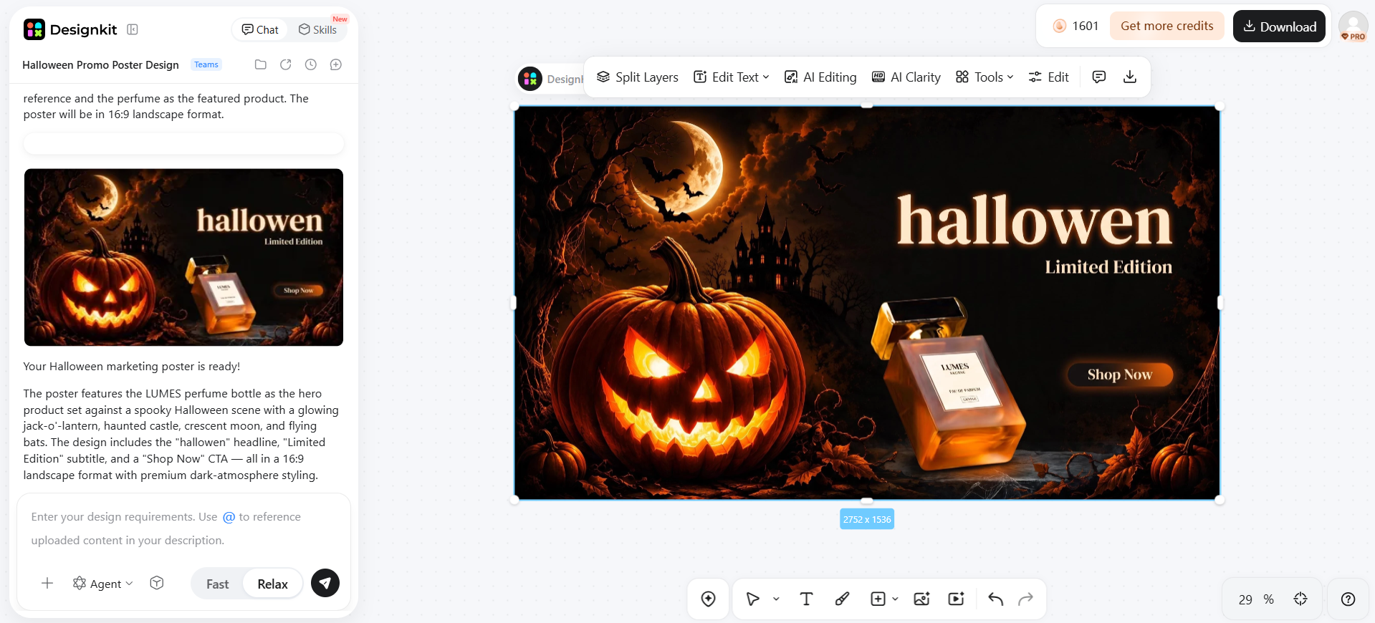The height and width of the screenshot is (623, 1375).
Task: Click the cube icon next to Agent
Action: (x=157, y=583)
